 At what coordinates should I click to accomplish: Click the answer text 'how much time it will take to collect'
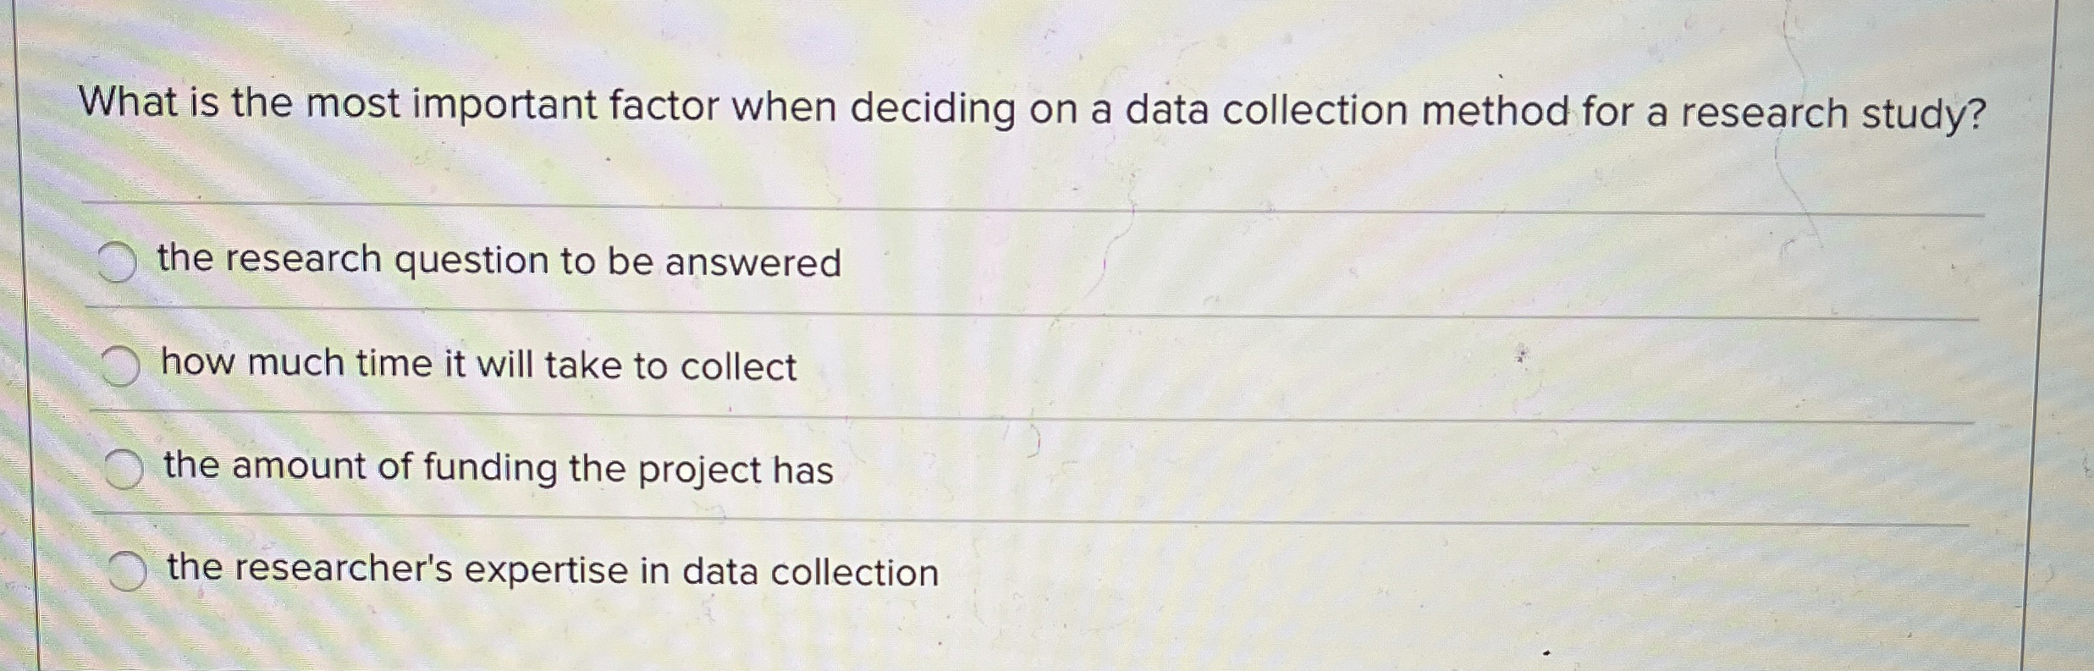point(476,366)
